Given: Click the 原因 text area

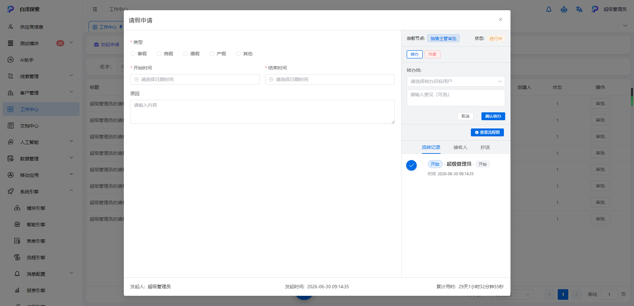Looking at the screenshot, I should coord(263,112).
